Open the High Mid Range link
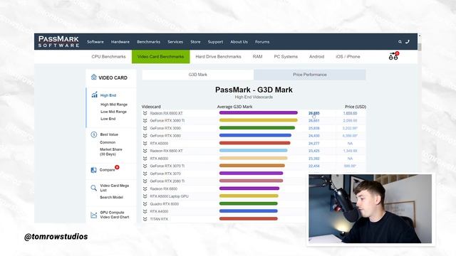 coord(114,105)
